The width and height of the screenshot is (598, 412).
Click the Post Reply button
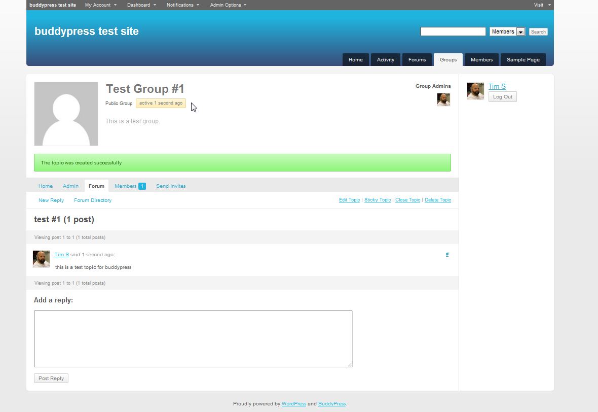pyautogui.click(x=51, y=379)
